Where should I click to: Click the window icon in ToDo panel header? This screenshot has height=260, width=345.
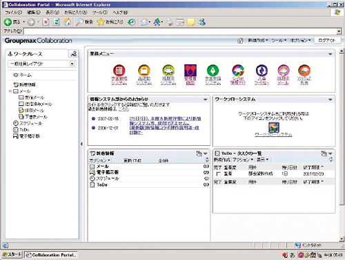point(324,154)
